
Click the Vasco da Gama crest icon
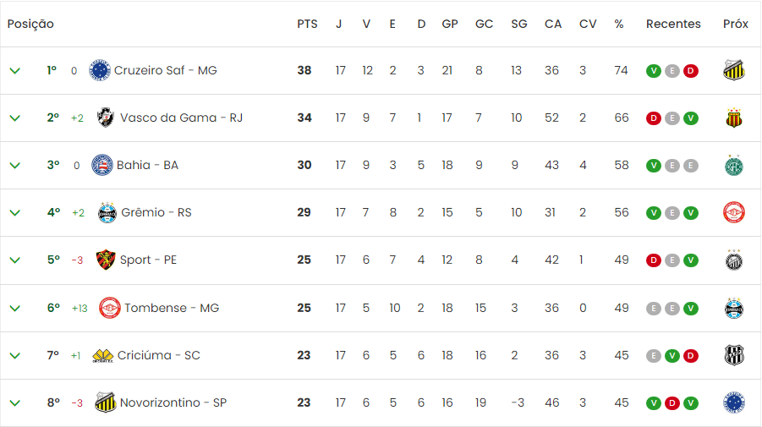106,118
